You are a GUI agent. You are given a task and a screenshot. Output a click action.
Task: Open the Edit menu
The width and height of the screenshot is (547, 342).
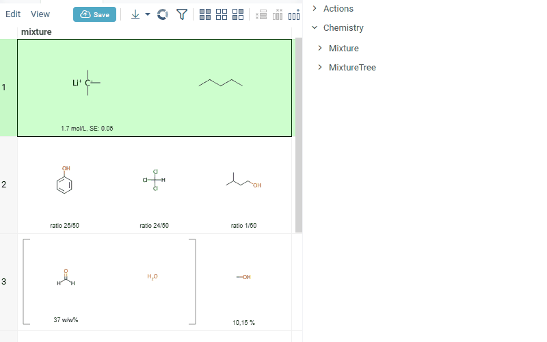click(13, 14)
